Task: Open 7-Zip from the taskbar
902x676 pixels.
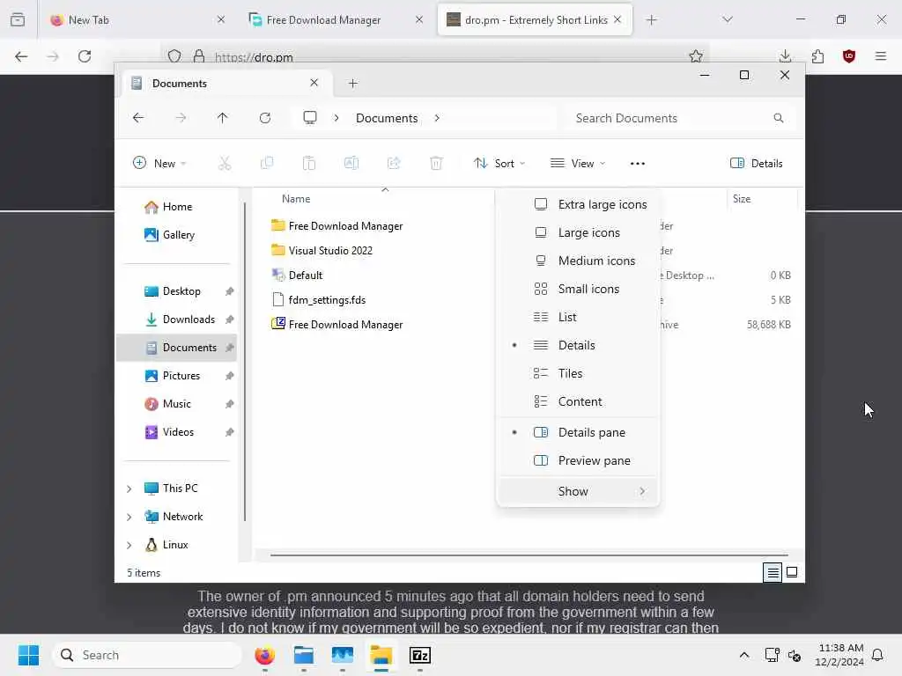Action: click(420, 655)
